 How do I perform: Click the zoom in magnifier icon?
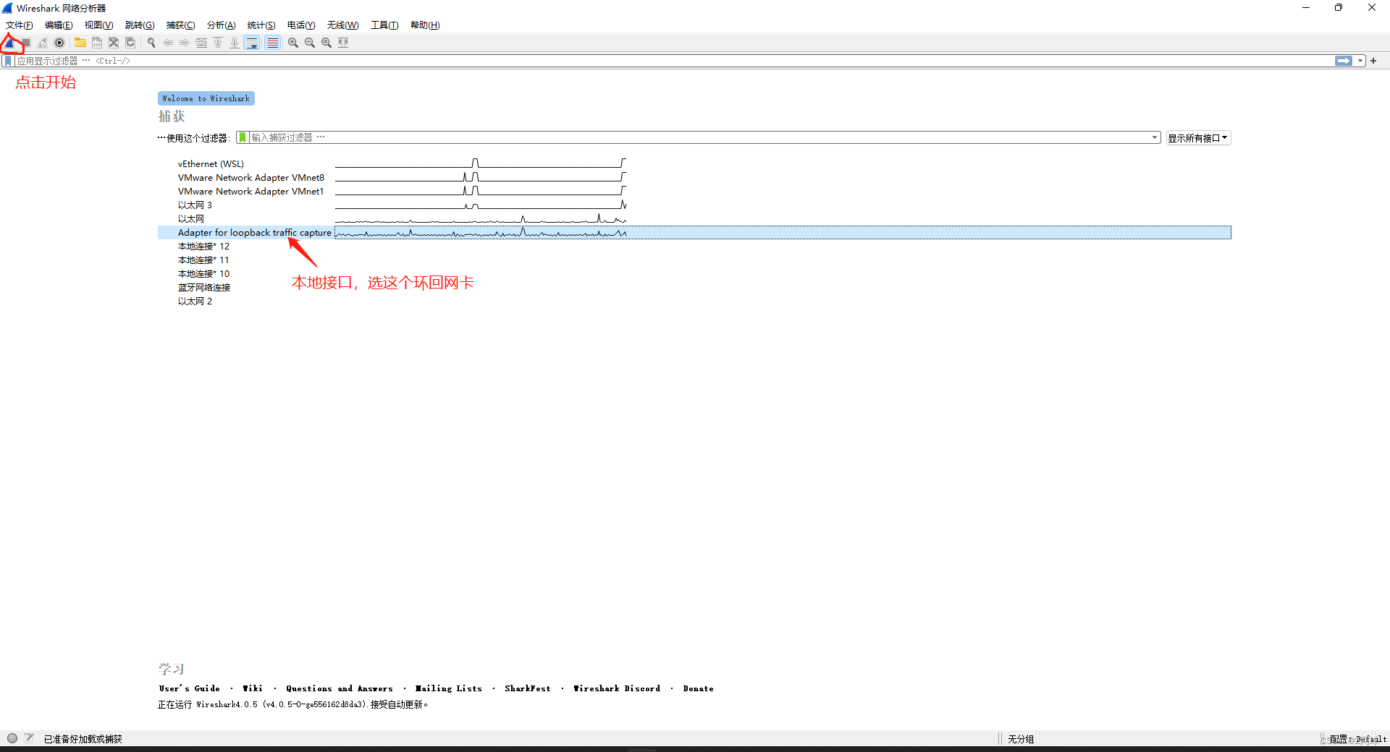[293, 43]
